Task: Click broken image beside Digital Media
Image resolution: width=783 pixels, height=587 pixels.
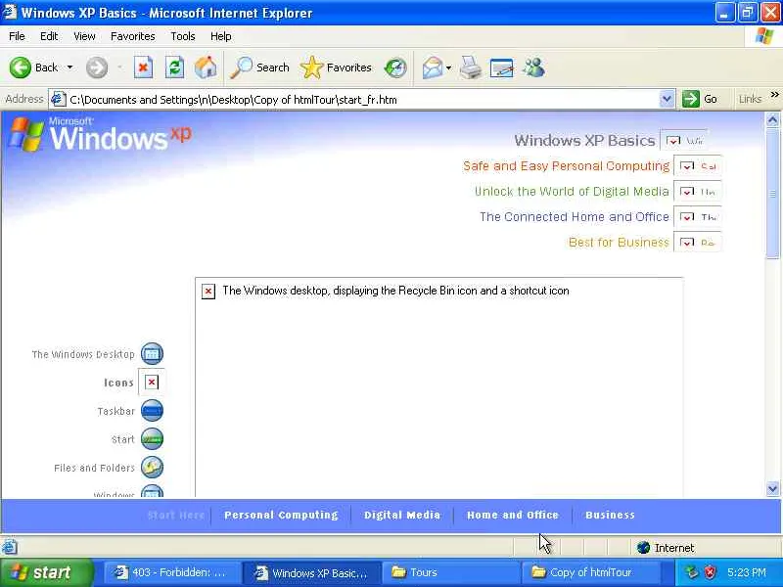Action: (697, 191)
